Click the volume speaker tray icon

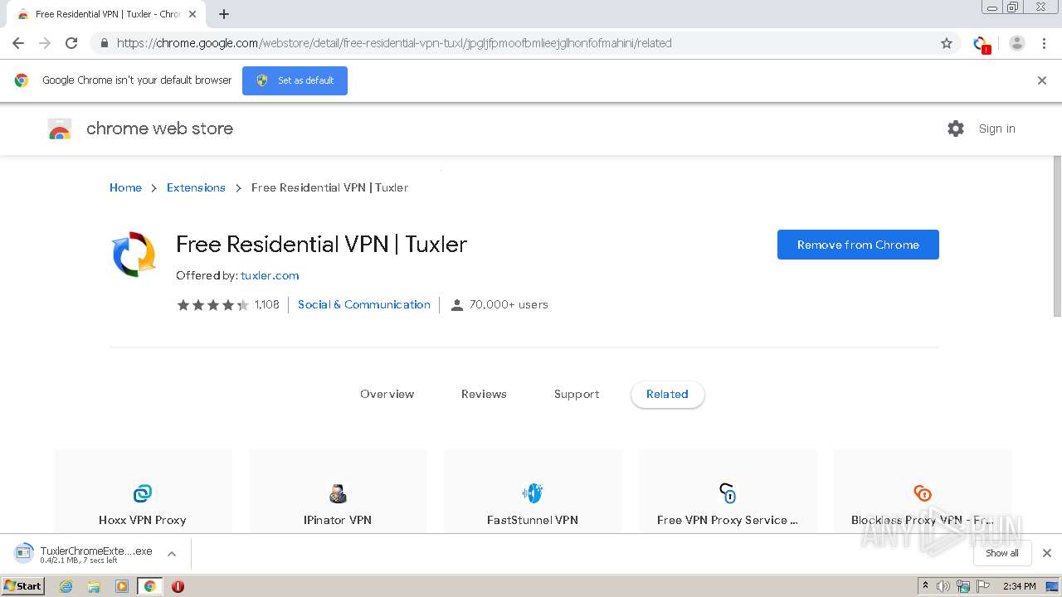click(943, 586)
